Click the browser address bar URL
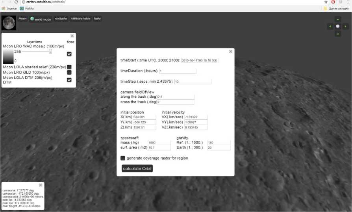Image resolution: width=352 pixels, height=212 pixels. pos(46,2)
